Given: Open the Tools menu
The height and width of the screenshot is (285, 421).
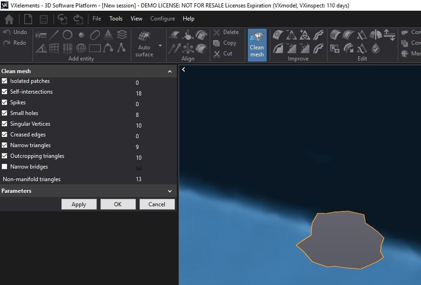Looking at the screenshot, I should (x=116, y=19).
